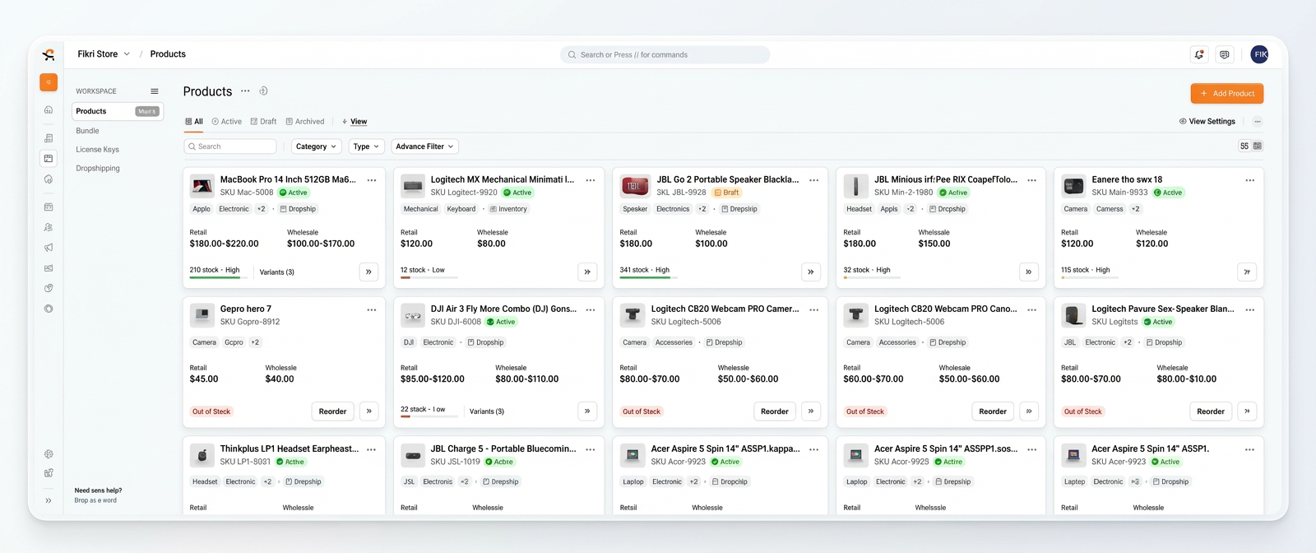Expand the left sidebar with double-chevron
Image resolution: width=1316 pixels, height=553 pixels.
click(49, 500)
